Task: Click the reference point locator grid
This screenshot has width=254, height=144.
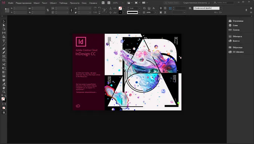Action: 7,10
